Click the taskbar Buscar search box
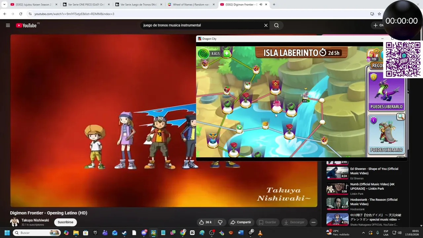The image size is (423, 238). click(x=36, y=233)
